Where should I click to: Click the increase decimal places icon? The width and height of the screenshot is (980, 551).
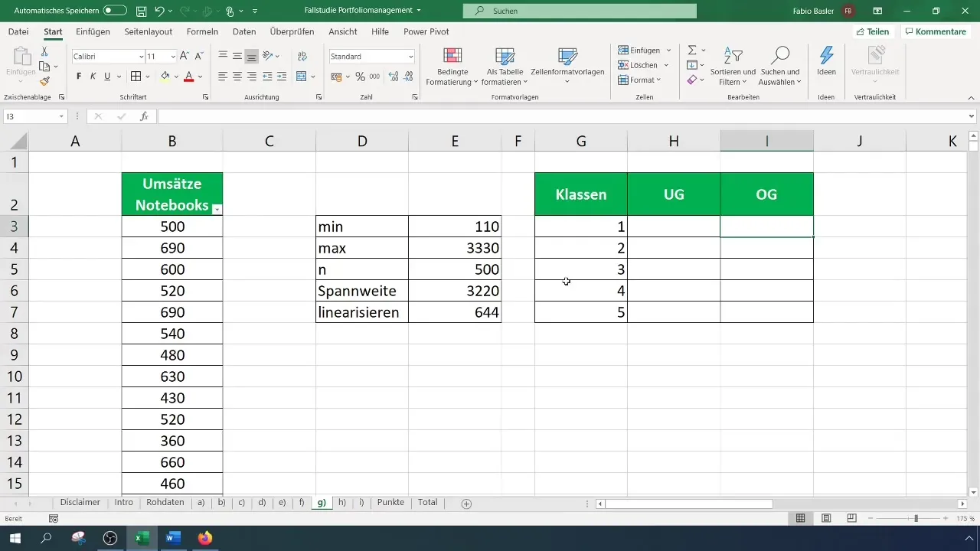pos(394,77)
